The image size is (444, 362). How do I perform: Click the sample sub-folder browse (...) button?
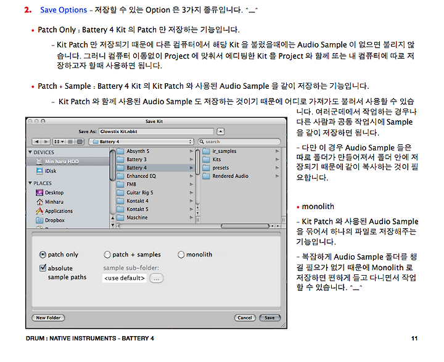pos(156,278)
